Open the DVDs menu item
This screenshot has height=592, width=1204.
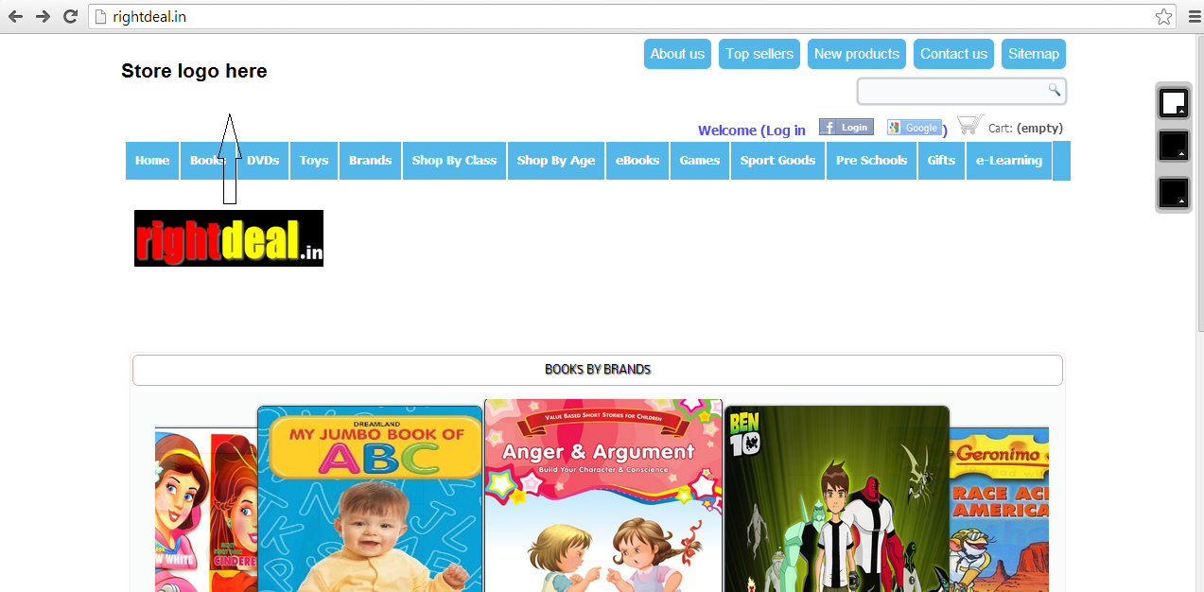[263, 161]
